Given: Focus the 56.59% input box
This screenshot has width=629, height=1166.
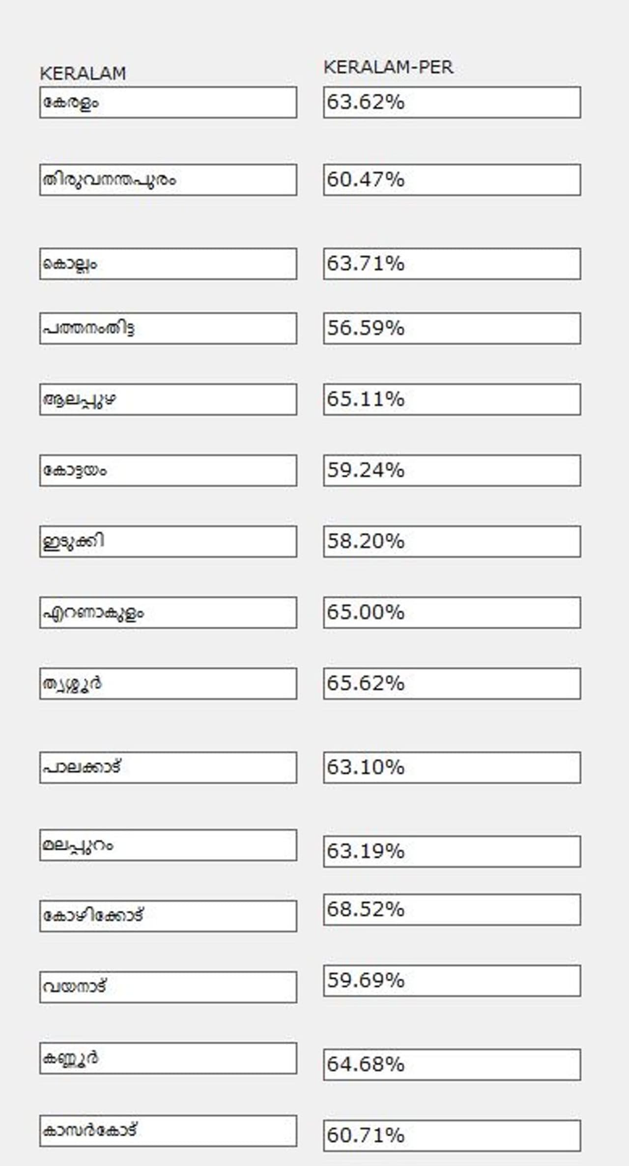Looking at the screenshot, I should (452, 328).
